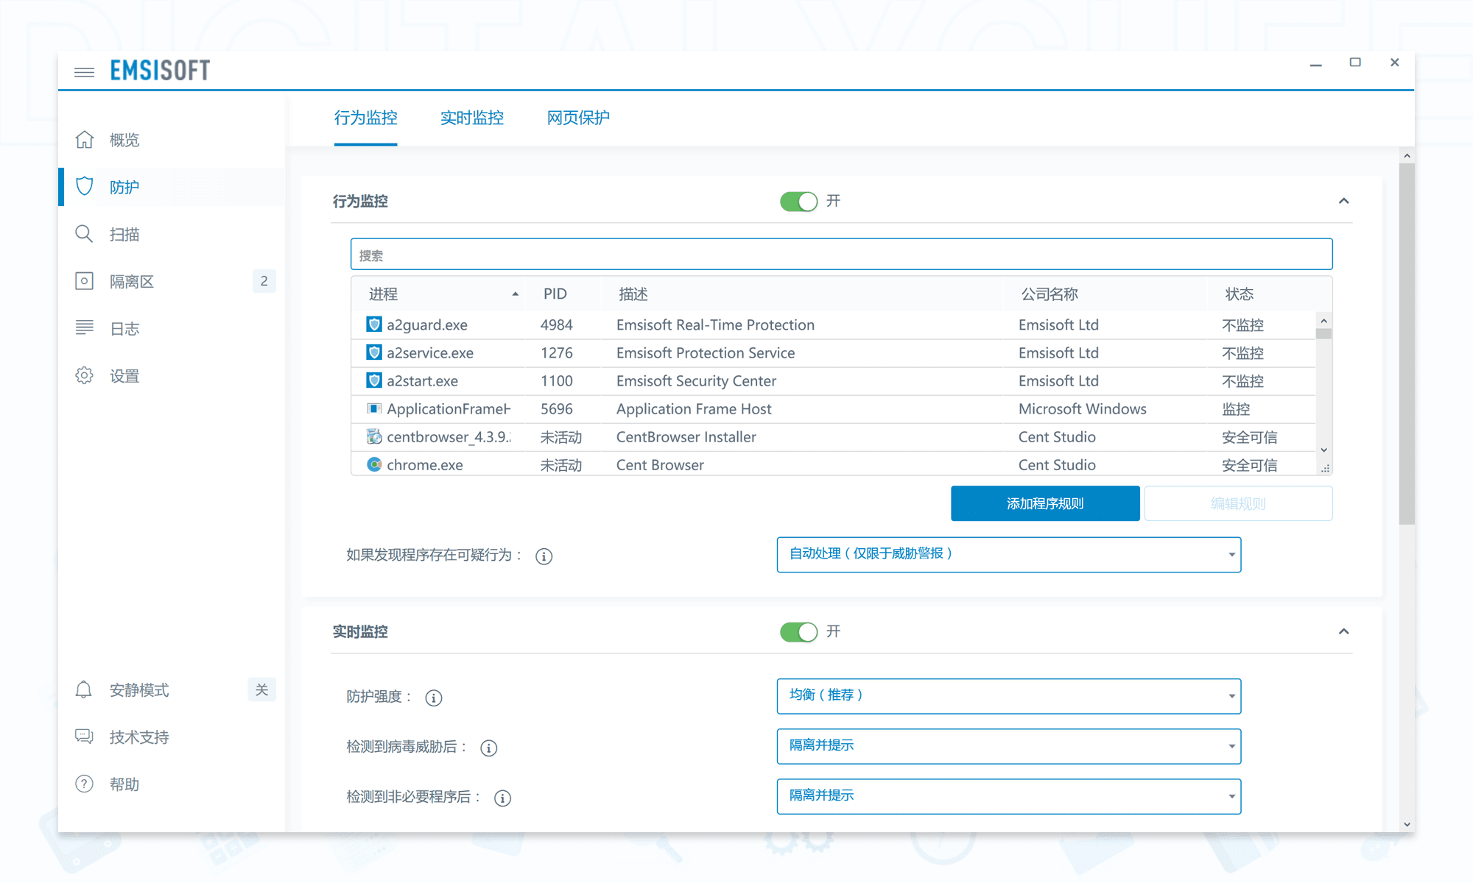Open the Emsisoft hamburger menu
Viewport: 1473px width, 883px height.
(x=83, y=71)
